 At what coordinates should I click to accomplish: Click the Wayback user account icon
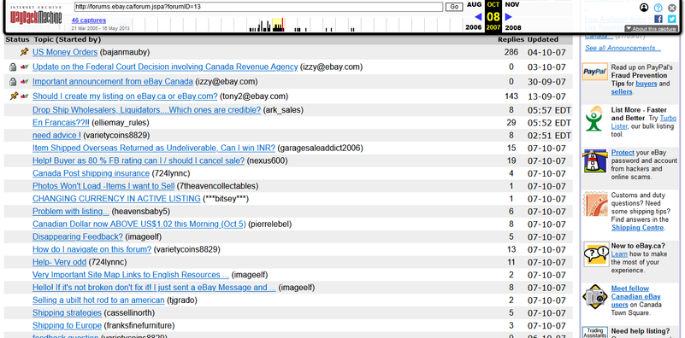pos(644,8)
